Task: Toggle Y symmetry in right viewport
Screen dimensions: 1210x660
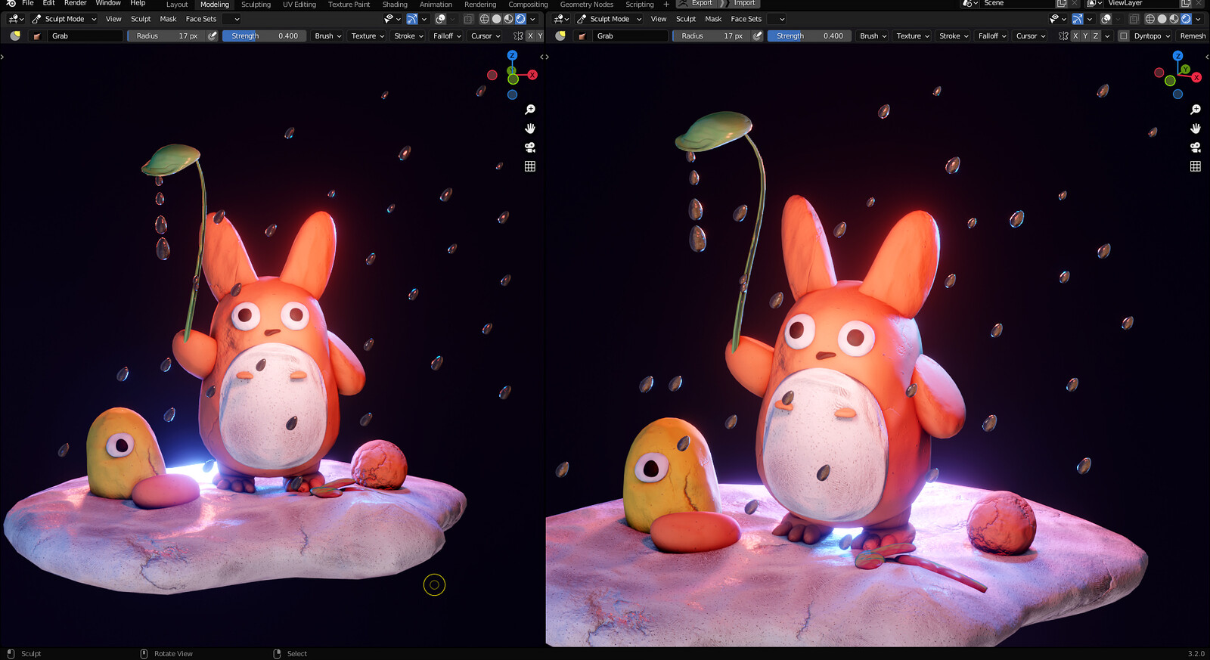Action: (x=1085, y=36)
